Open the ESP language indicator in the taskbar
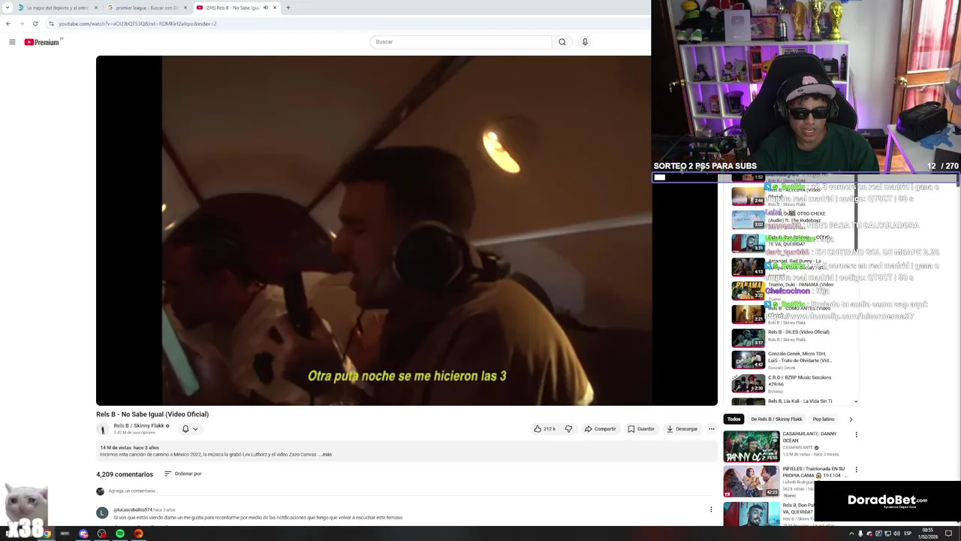Image resolution: width=961 pixels, height=541 pixels. click(908, 533)
